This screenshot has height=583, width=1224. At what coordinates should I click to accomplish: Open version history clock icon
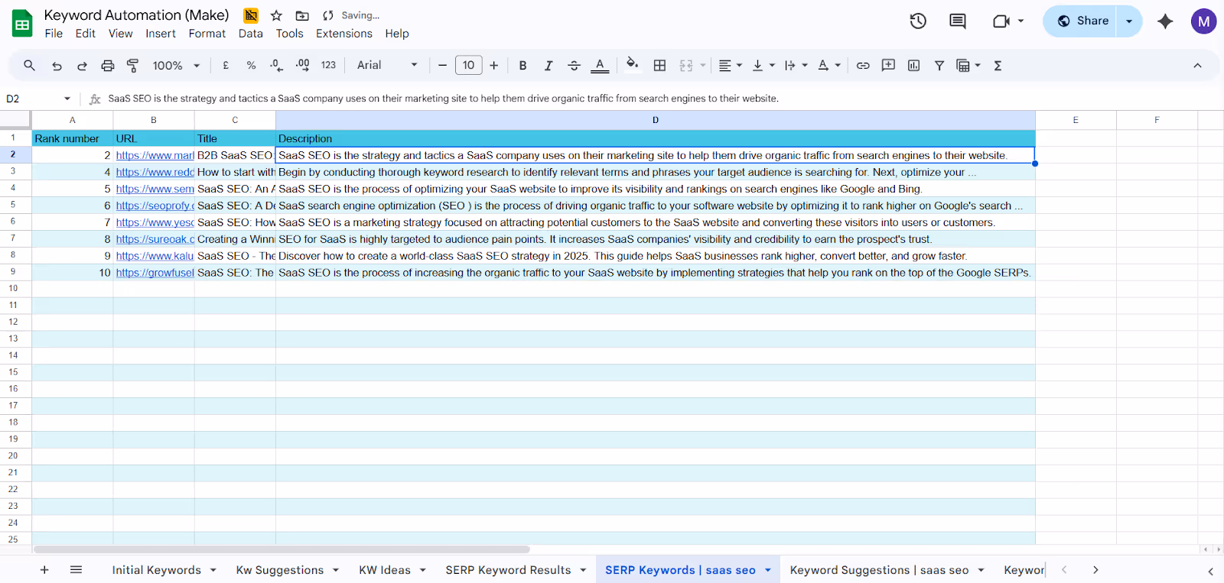[918, 21]
